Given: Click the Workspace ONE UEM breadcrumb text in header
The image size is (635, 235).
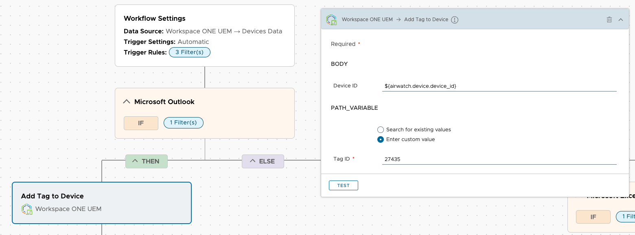Looking at the screenshot, I should tap(367, 20).
